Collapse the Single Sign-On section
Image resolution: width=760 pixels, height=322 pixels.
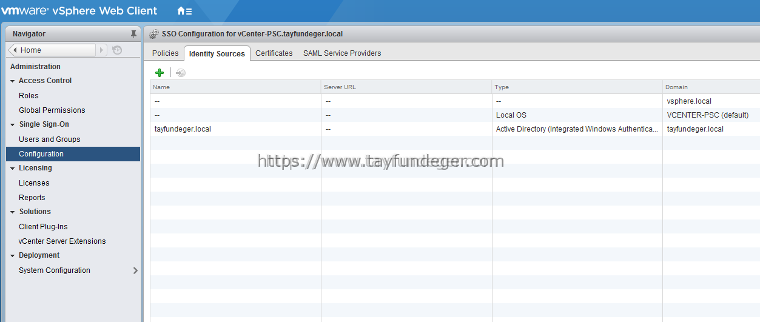click(x=13, y=125)
